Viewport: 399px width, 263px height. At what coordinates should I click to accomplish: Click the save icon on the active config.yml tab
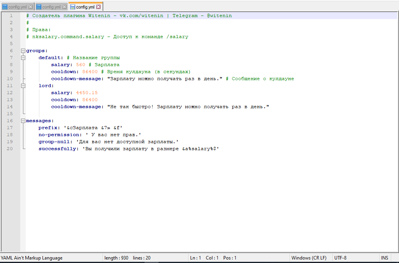click(72, 7)
